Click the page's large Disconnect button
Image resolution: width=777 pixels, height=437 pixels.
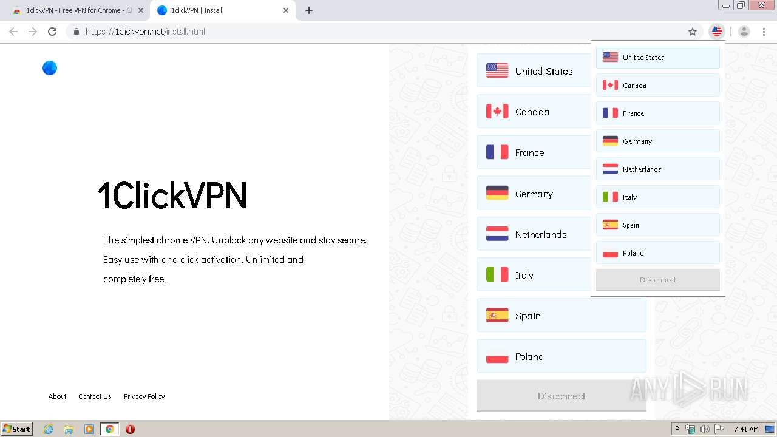coord(562,396)
